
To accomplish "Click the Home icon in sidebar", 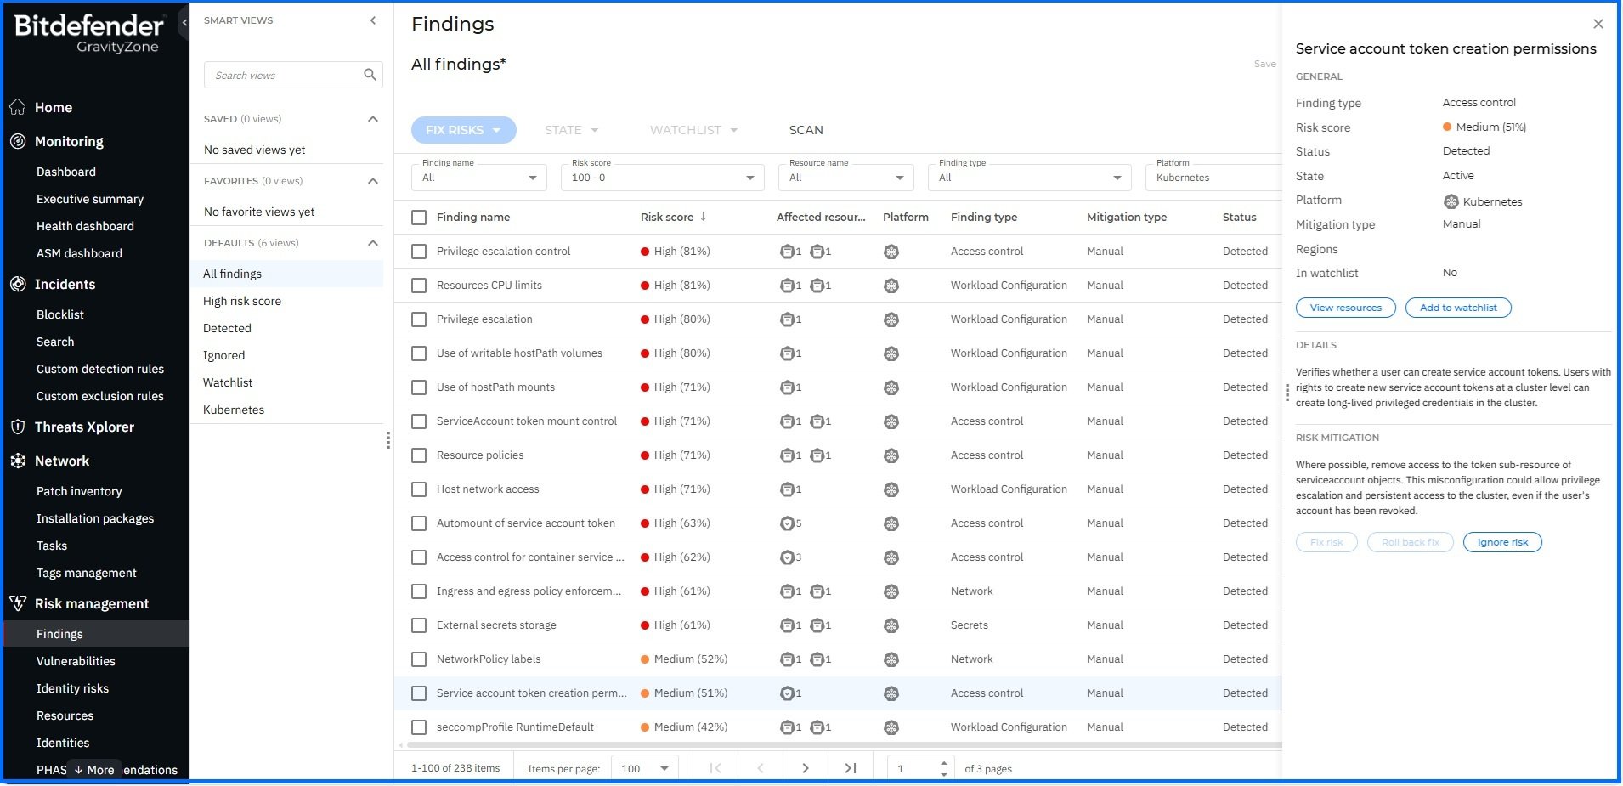I will [x=18, y=107].
